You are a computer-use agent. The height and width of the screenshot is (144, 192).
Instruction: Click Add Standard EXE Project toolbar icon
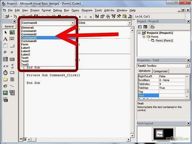pos(7,16)
